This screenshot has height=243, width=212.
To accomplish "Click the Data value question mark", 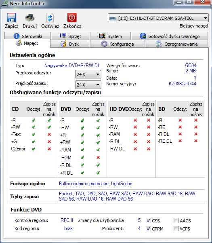I will coord(195,78).
